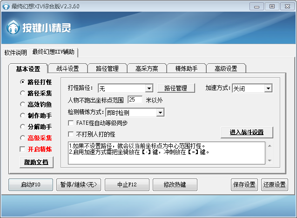Expand the 检测精炼方式 combo box
The image size is (297, 218).
point(160,113)
